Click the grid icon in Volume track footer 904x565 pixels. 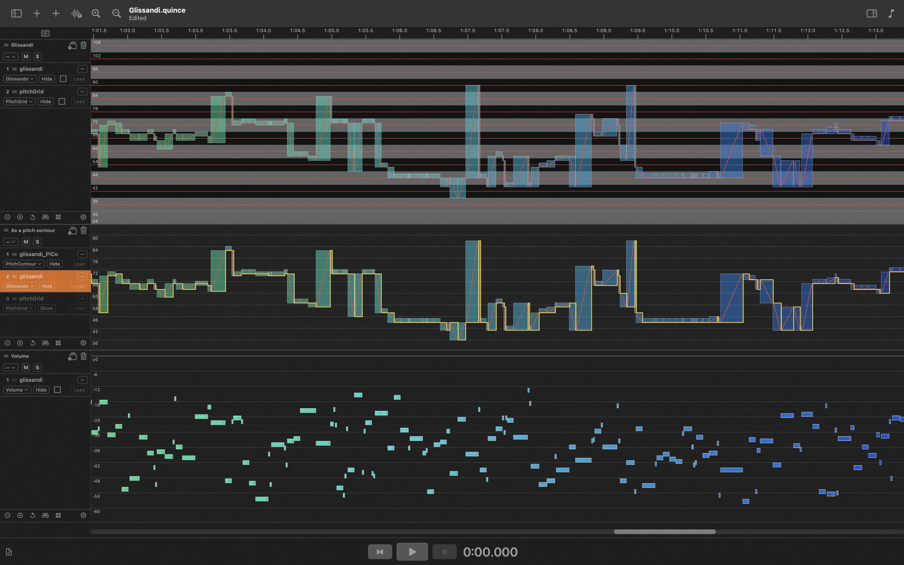pyautogui.click(x=58, y=515)
